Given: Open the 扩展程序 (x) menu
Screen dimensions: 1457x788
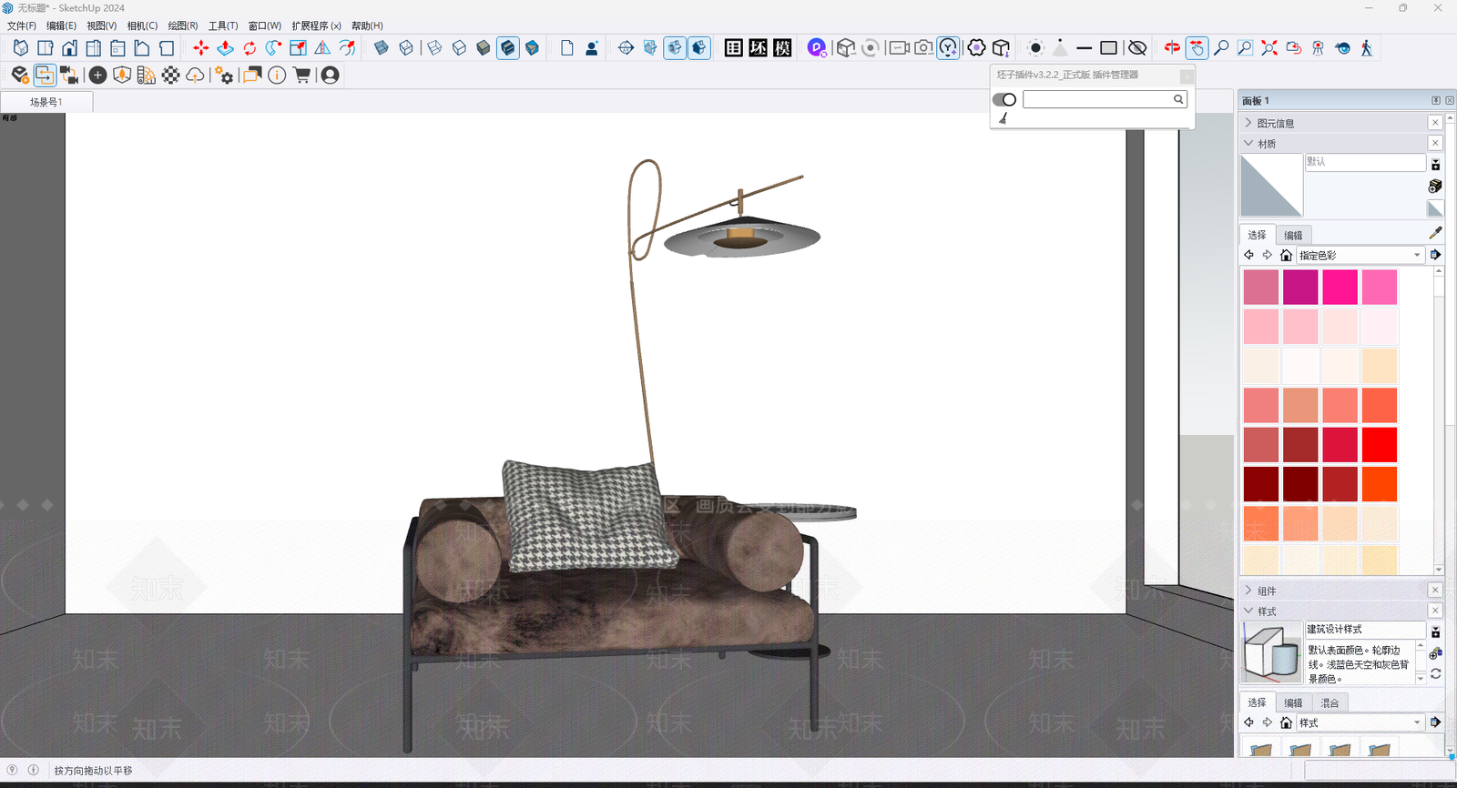Looking at the screenshot, I should 316,25.
